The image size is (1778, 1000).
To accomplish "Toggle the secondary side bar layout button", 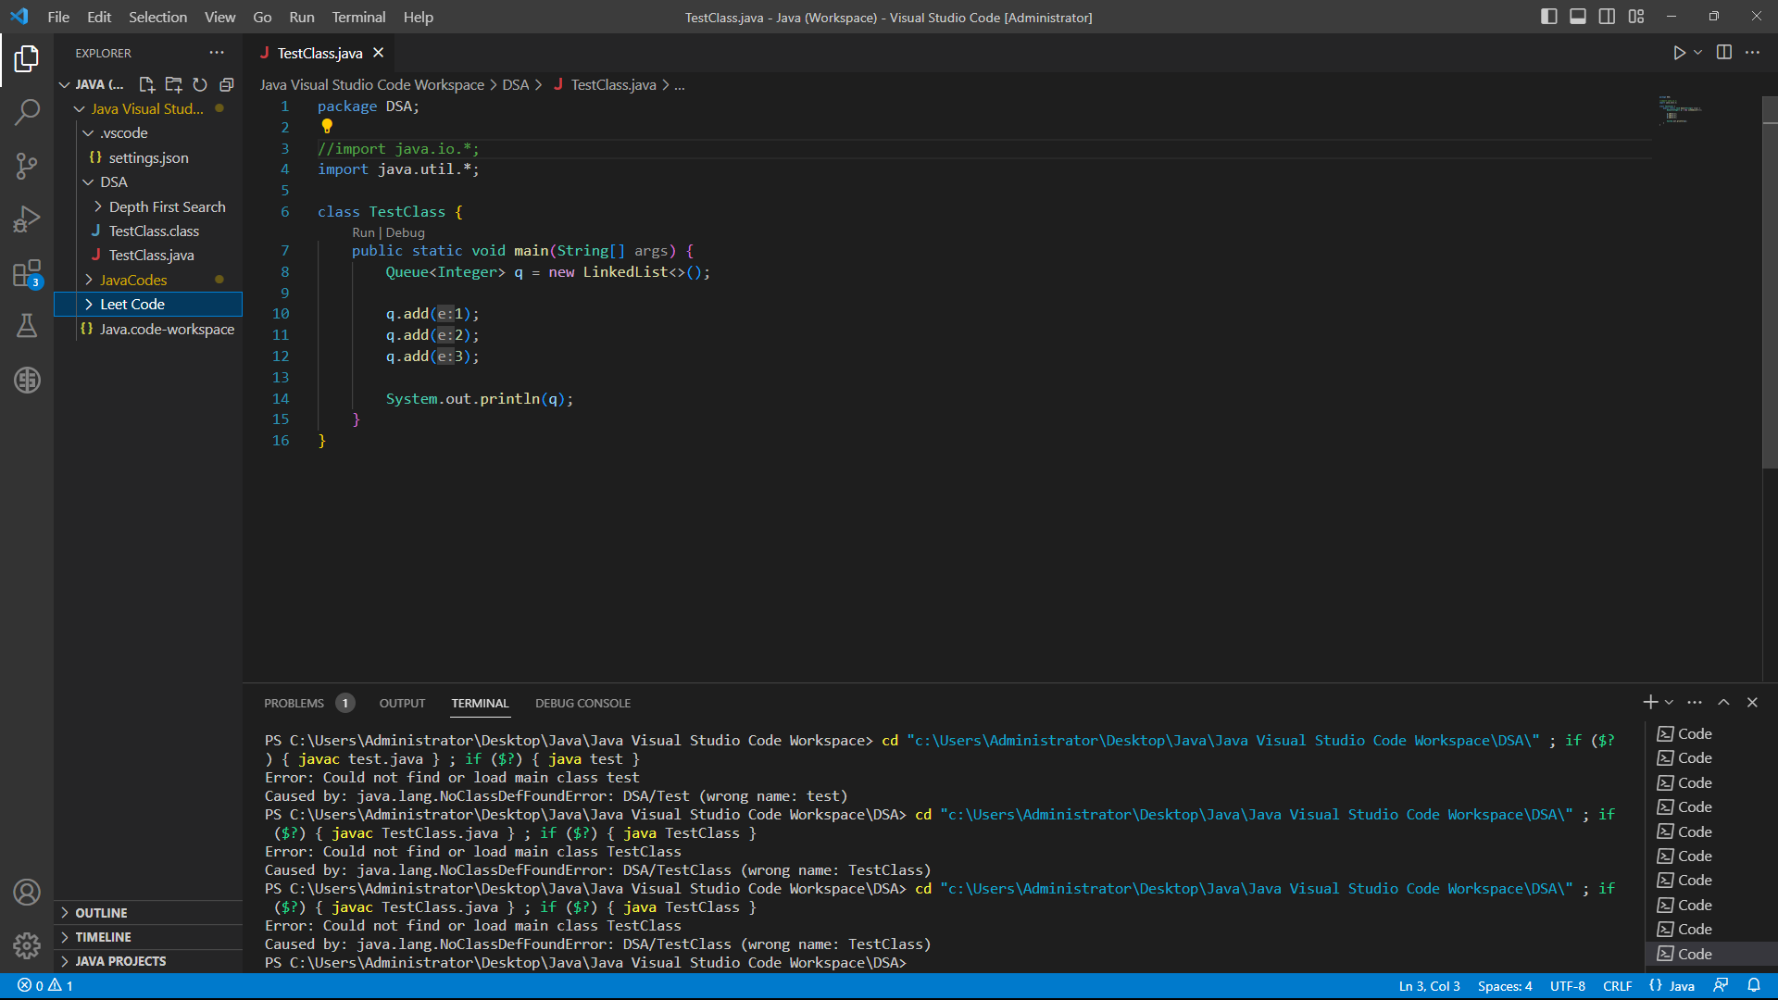I will pos(1607,17).
